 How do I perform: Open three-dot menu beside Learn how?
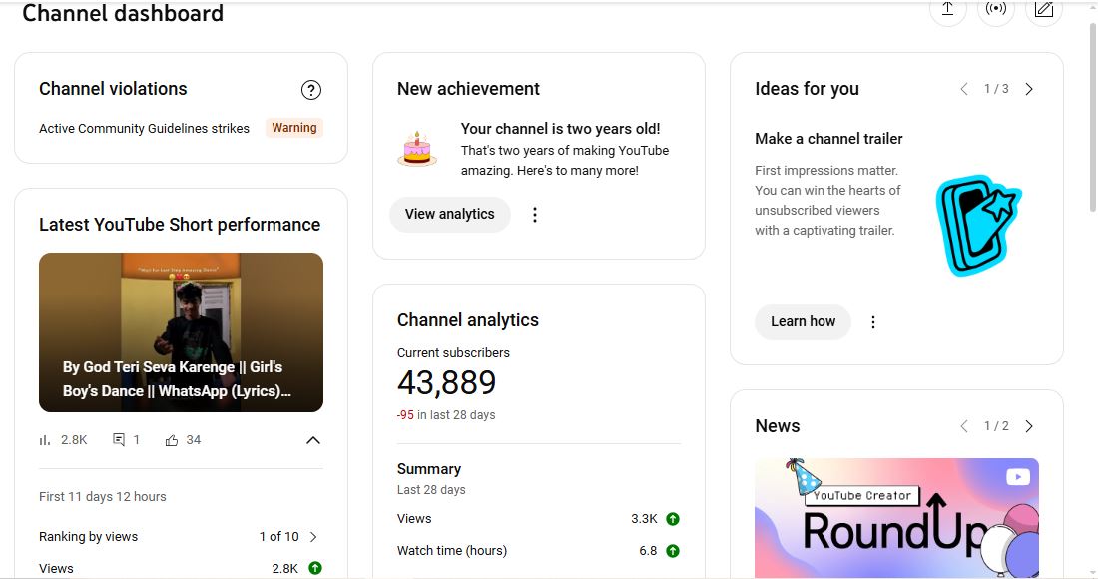(873, 322)
